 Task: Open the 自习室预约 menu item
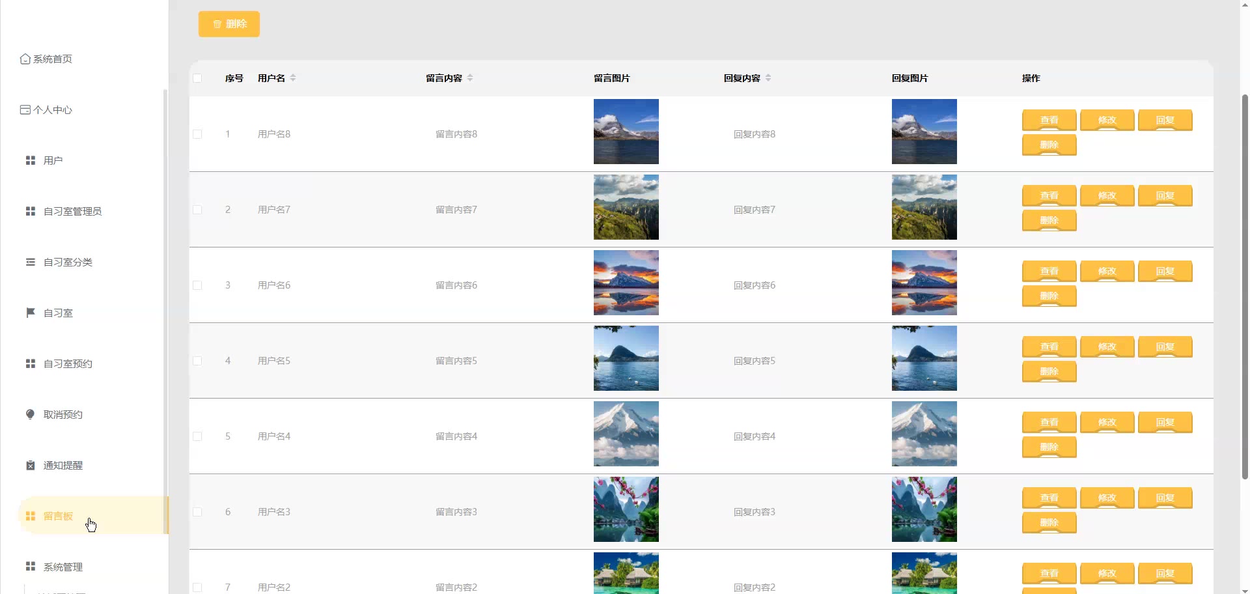[68, 364]
